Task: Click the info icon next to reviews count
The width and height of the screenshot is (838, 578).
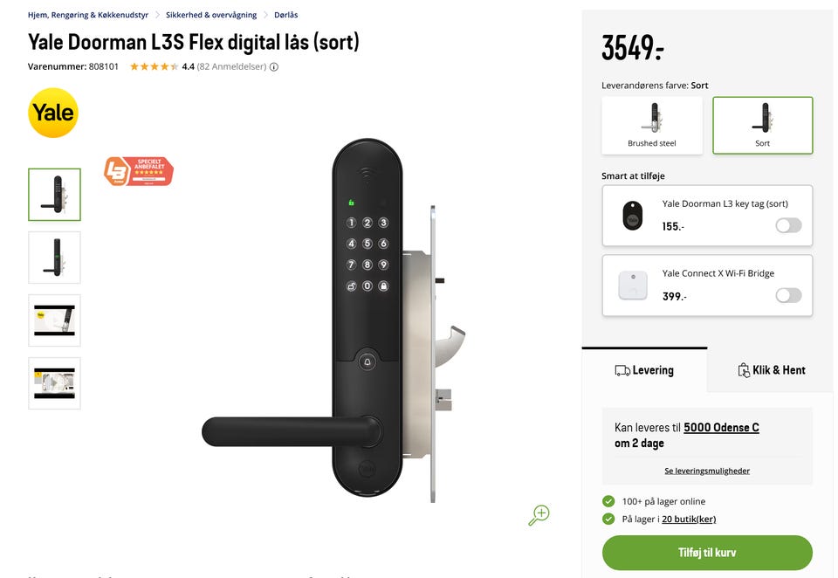Action: 274,67
